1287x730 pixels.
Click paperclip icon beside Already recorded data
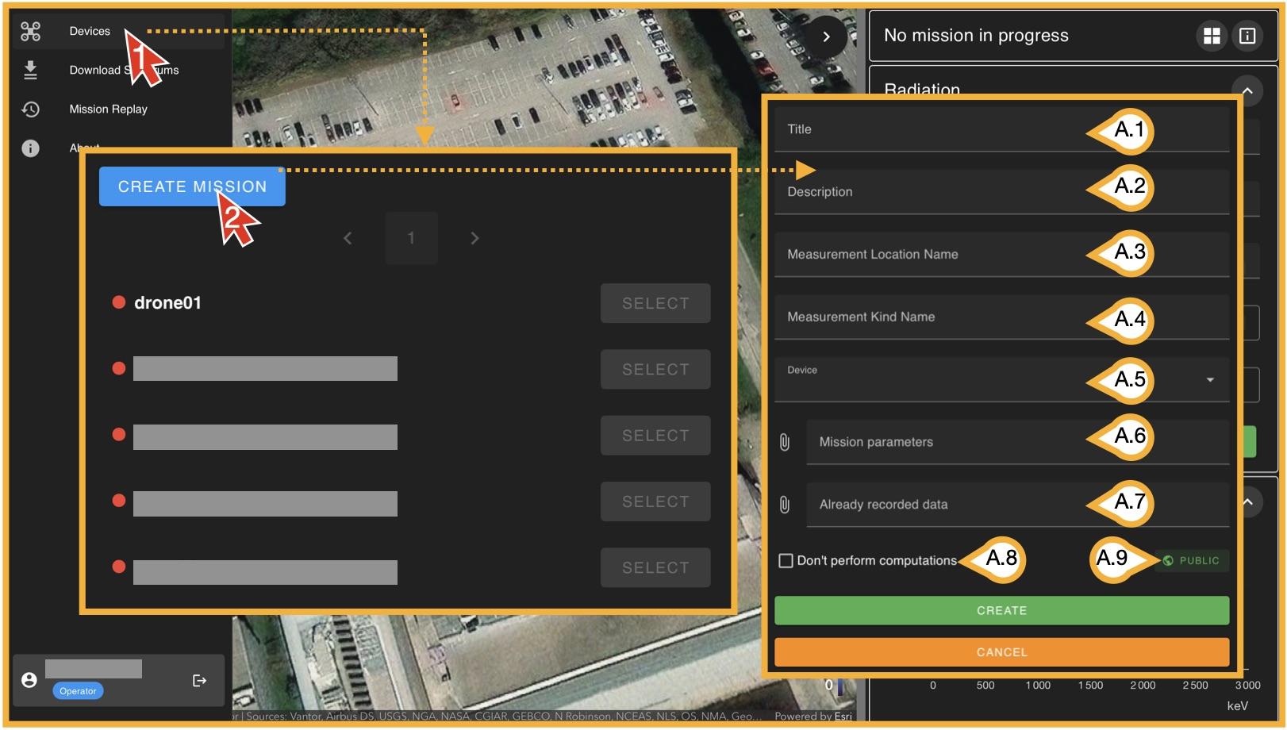[x=785, y=505]
